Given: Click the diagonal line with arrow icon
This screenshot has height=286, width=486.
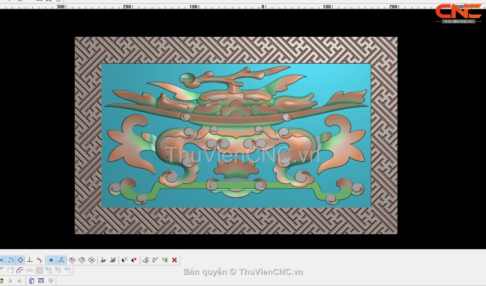Looking at the screenshot, I should click(x=155, y=260).
